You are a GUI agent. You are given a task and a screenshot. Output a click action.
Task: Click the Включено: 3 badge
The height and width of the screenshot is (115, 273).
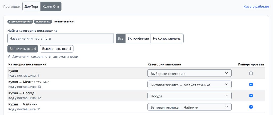43,22
